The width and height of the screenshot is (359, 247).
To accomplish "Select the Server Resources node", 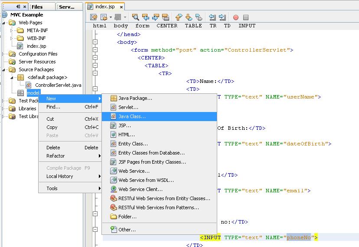I will pos(37,62).
